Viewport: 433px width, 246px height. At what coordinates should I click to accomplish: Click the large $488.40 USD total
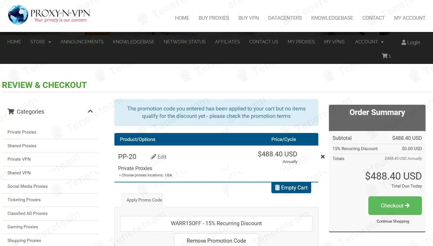point(393,176)
